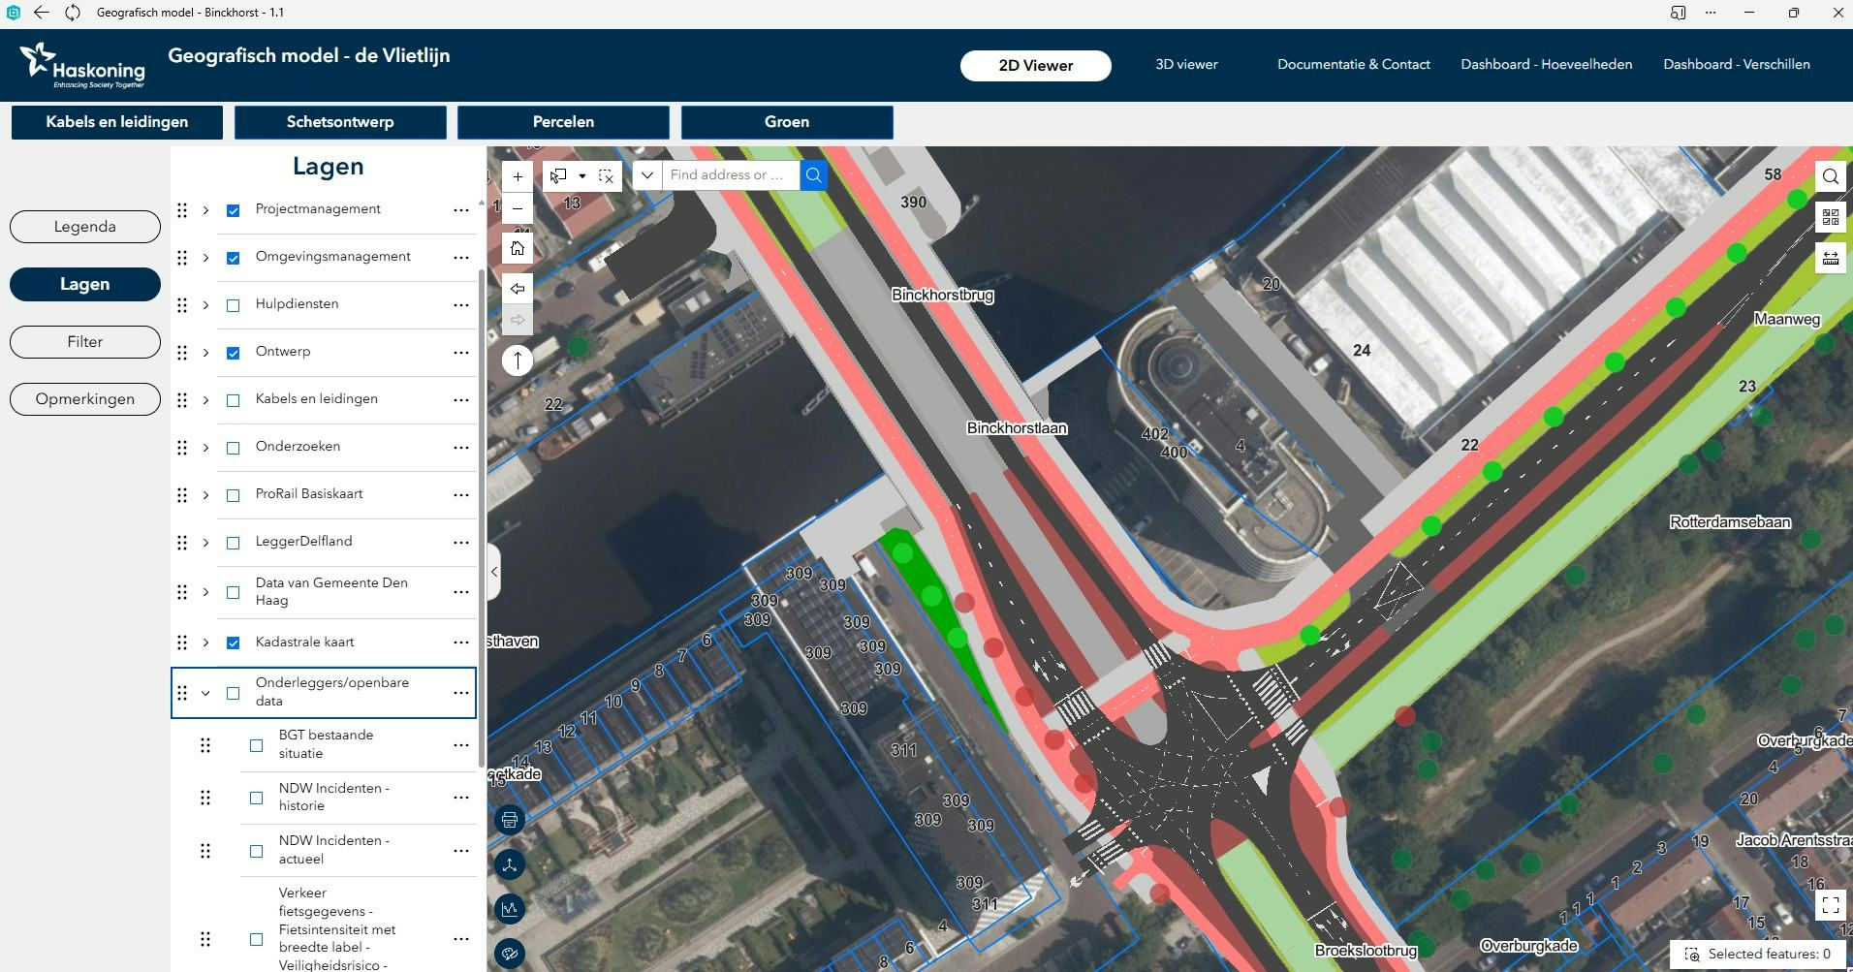Switch to the 3D viewer tab

[x=1185, y=64]
